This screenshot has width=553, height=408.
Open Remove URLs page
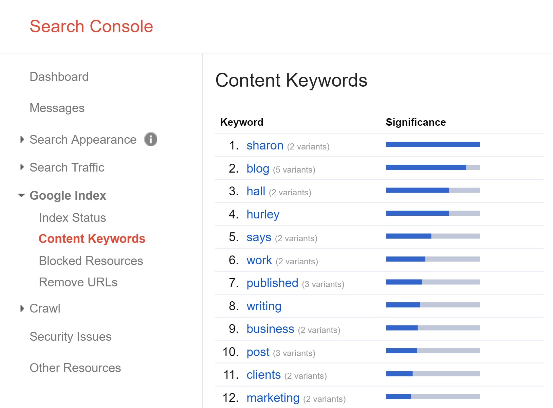[x=78, y=282]
